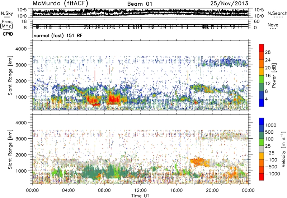The image size is (287, 198).
Task: Click the 3000 tick of the velocity panel
Action: click(22, 139)
